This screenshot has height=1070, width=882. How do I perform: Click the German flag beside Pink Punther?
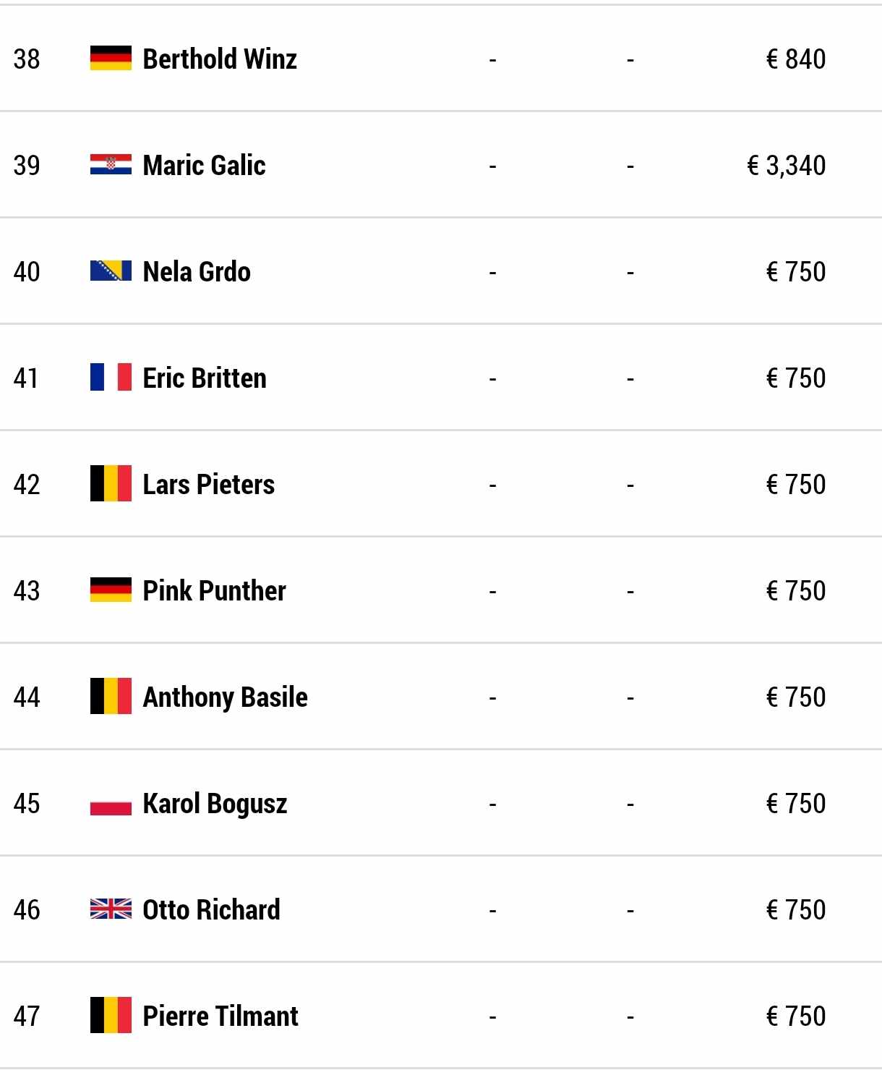coord(111,590)
